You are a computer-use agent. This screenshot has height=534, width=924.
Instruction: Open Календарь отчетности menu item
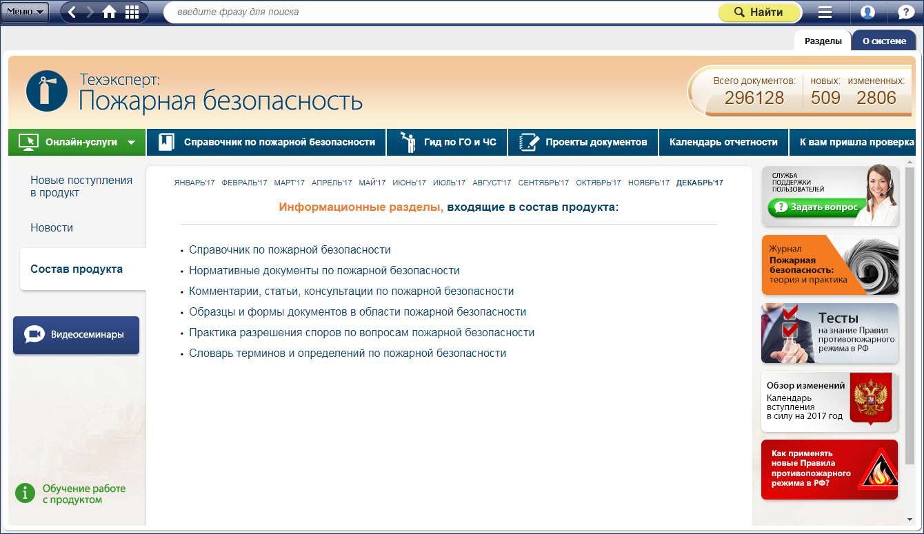coord(723,142)
